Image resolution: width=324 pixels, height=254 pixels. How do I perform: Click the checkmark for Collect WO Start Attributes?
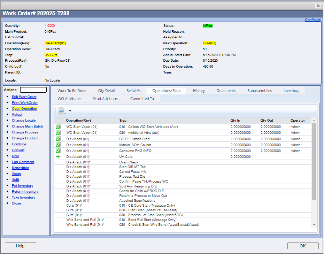[57, 127]
